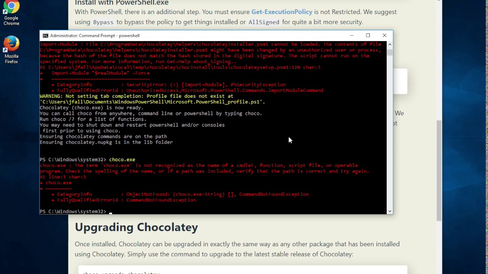The height and width of the screenshot is (274, 488).
Task: Click console scrollbar up arrow
Action: (x=390, y=44)
